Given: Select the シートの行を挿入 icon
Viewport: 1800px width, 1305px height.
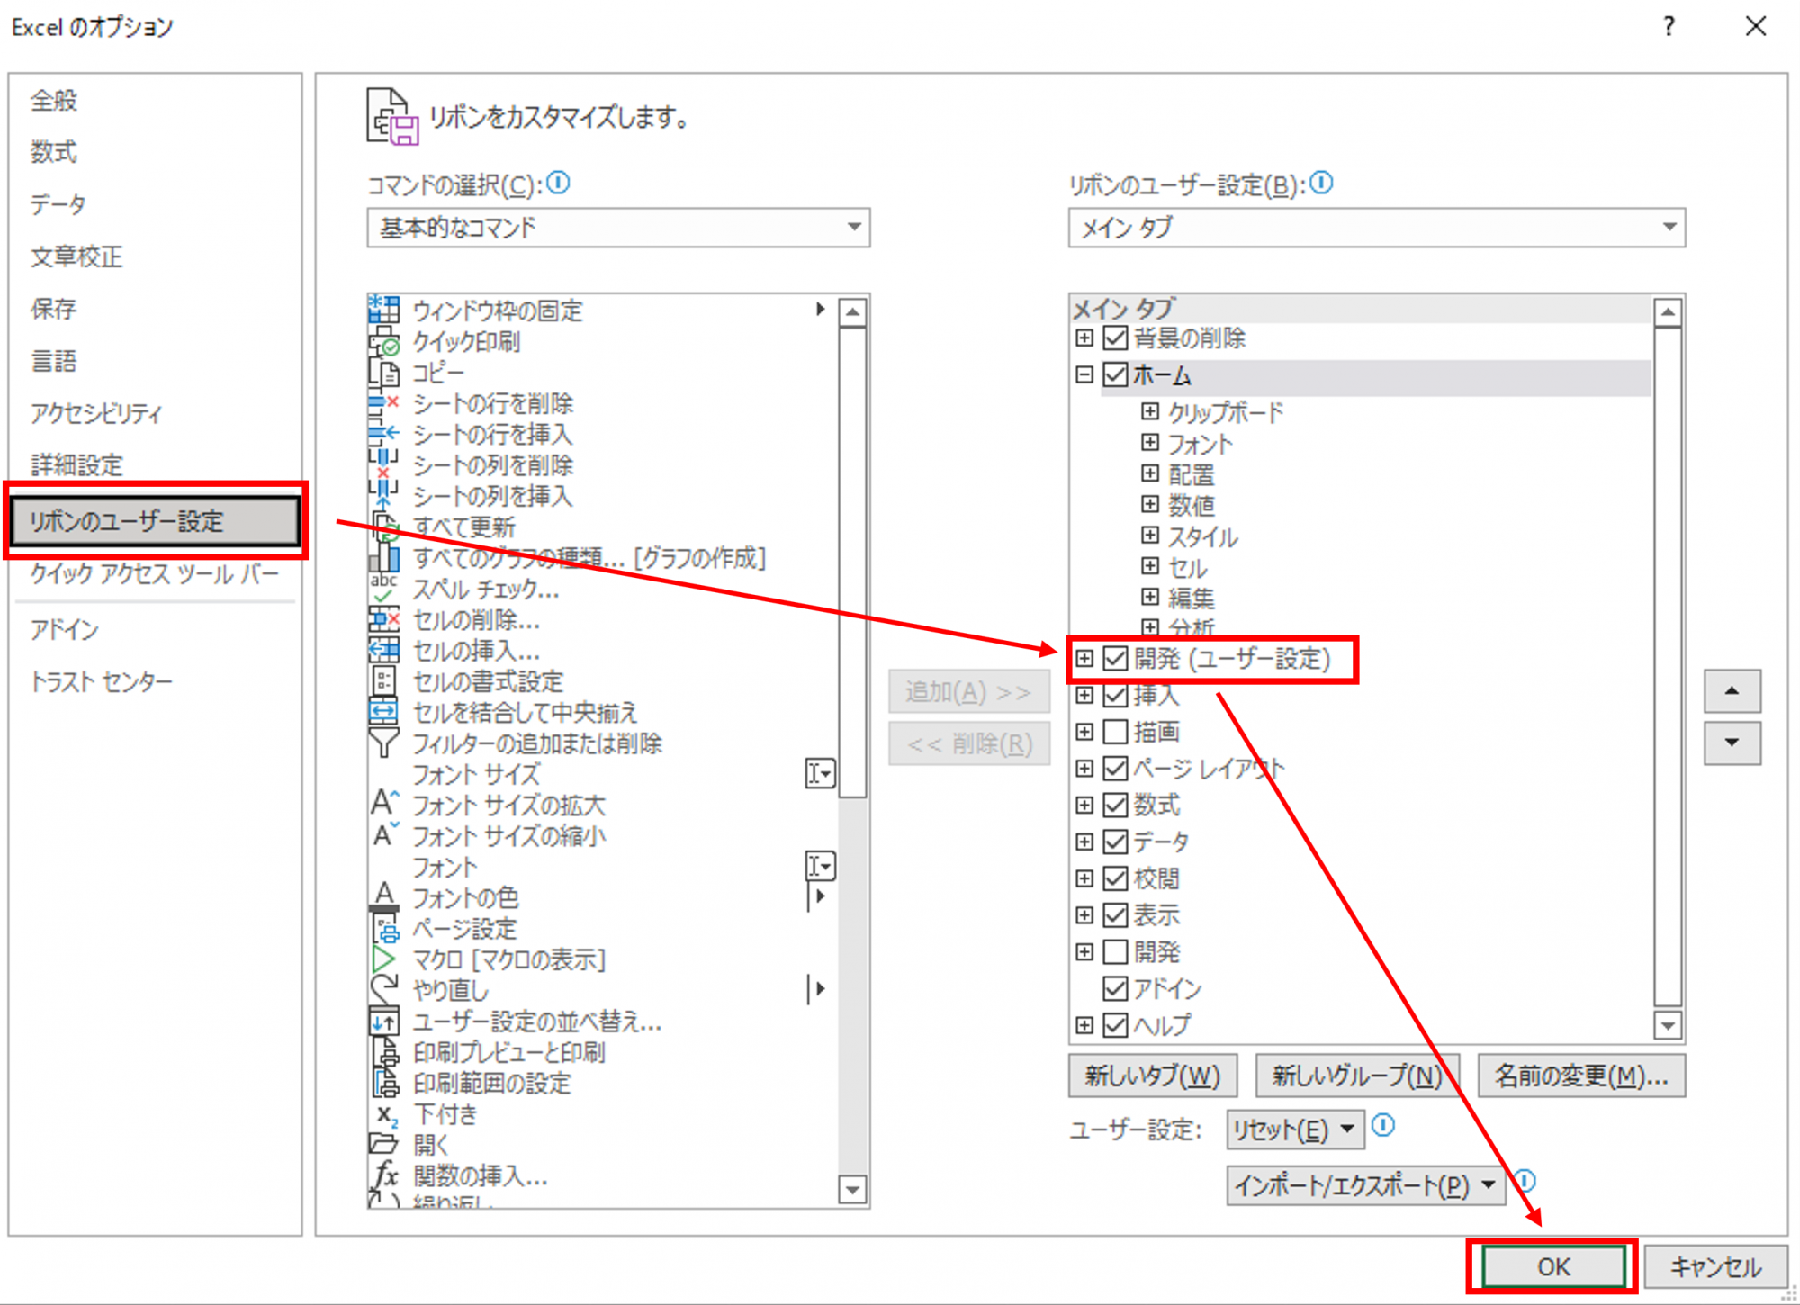Looking at the screenshot, I should tap(384, 434).
